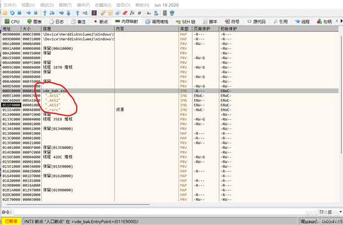The height and width of the screenshot is (225, 343).
Task: Open the 文件(F) menu
Action: (10, 5)
